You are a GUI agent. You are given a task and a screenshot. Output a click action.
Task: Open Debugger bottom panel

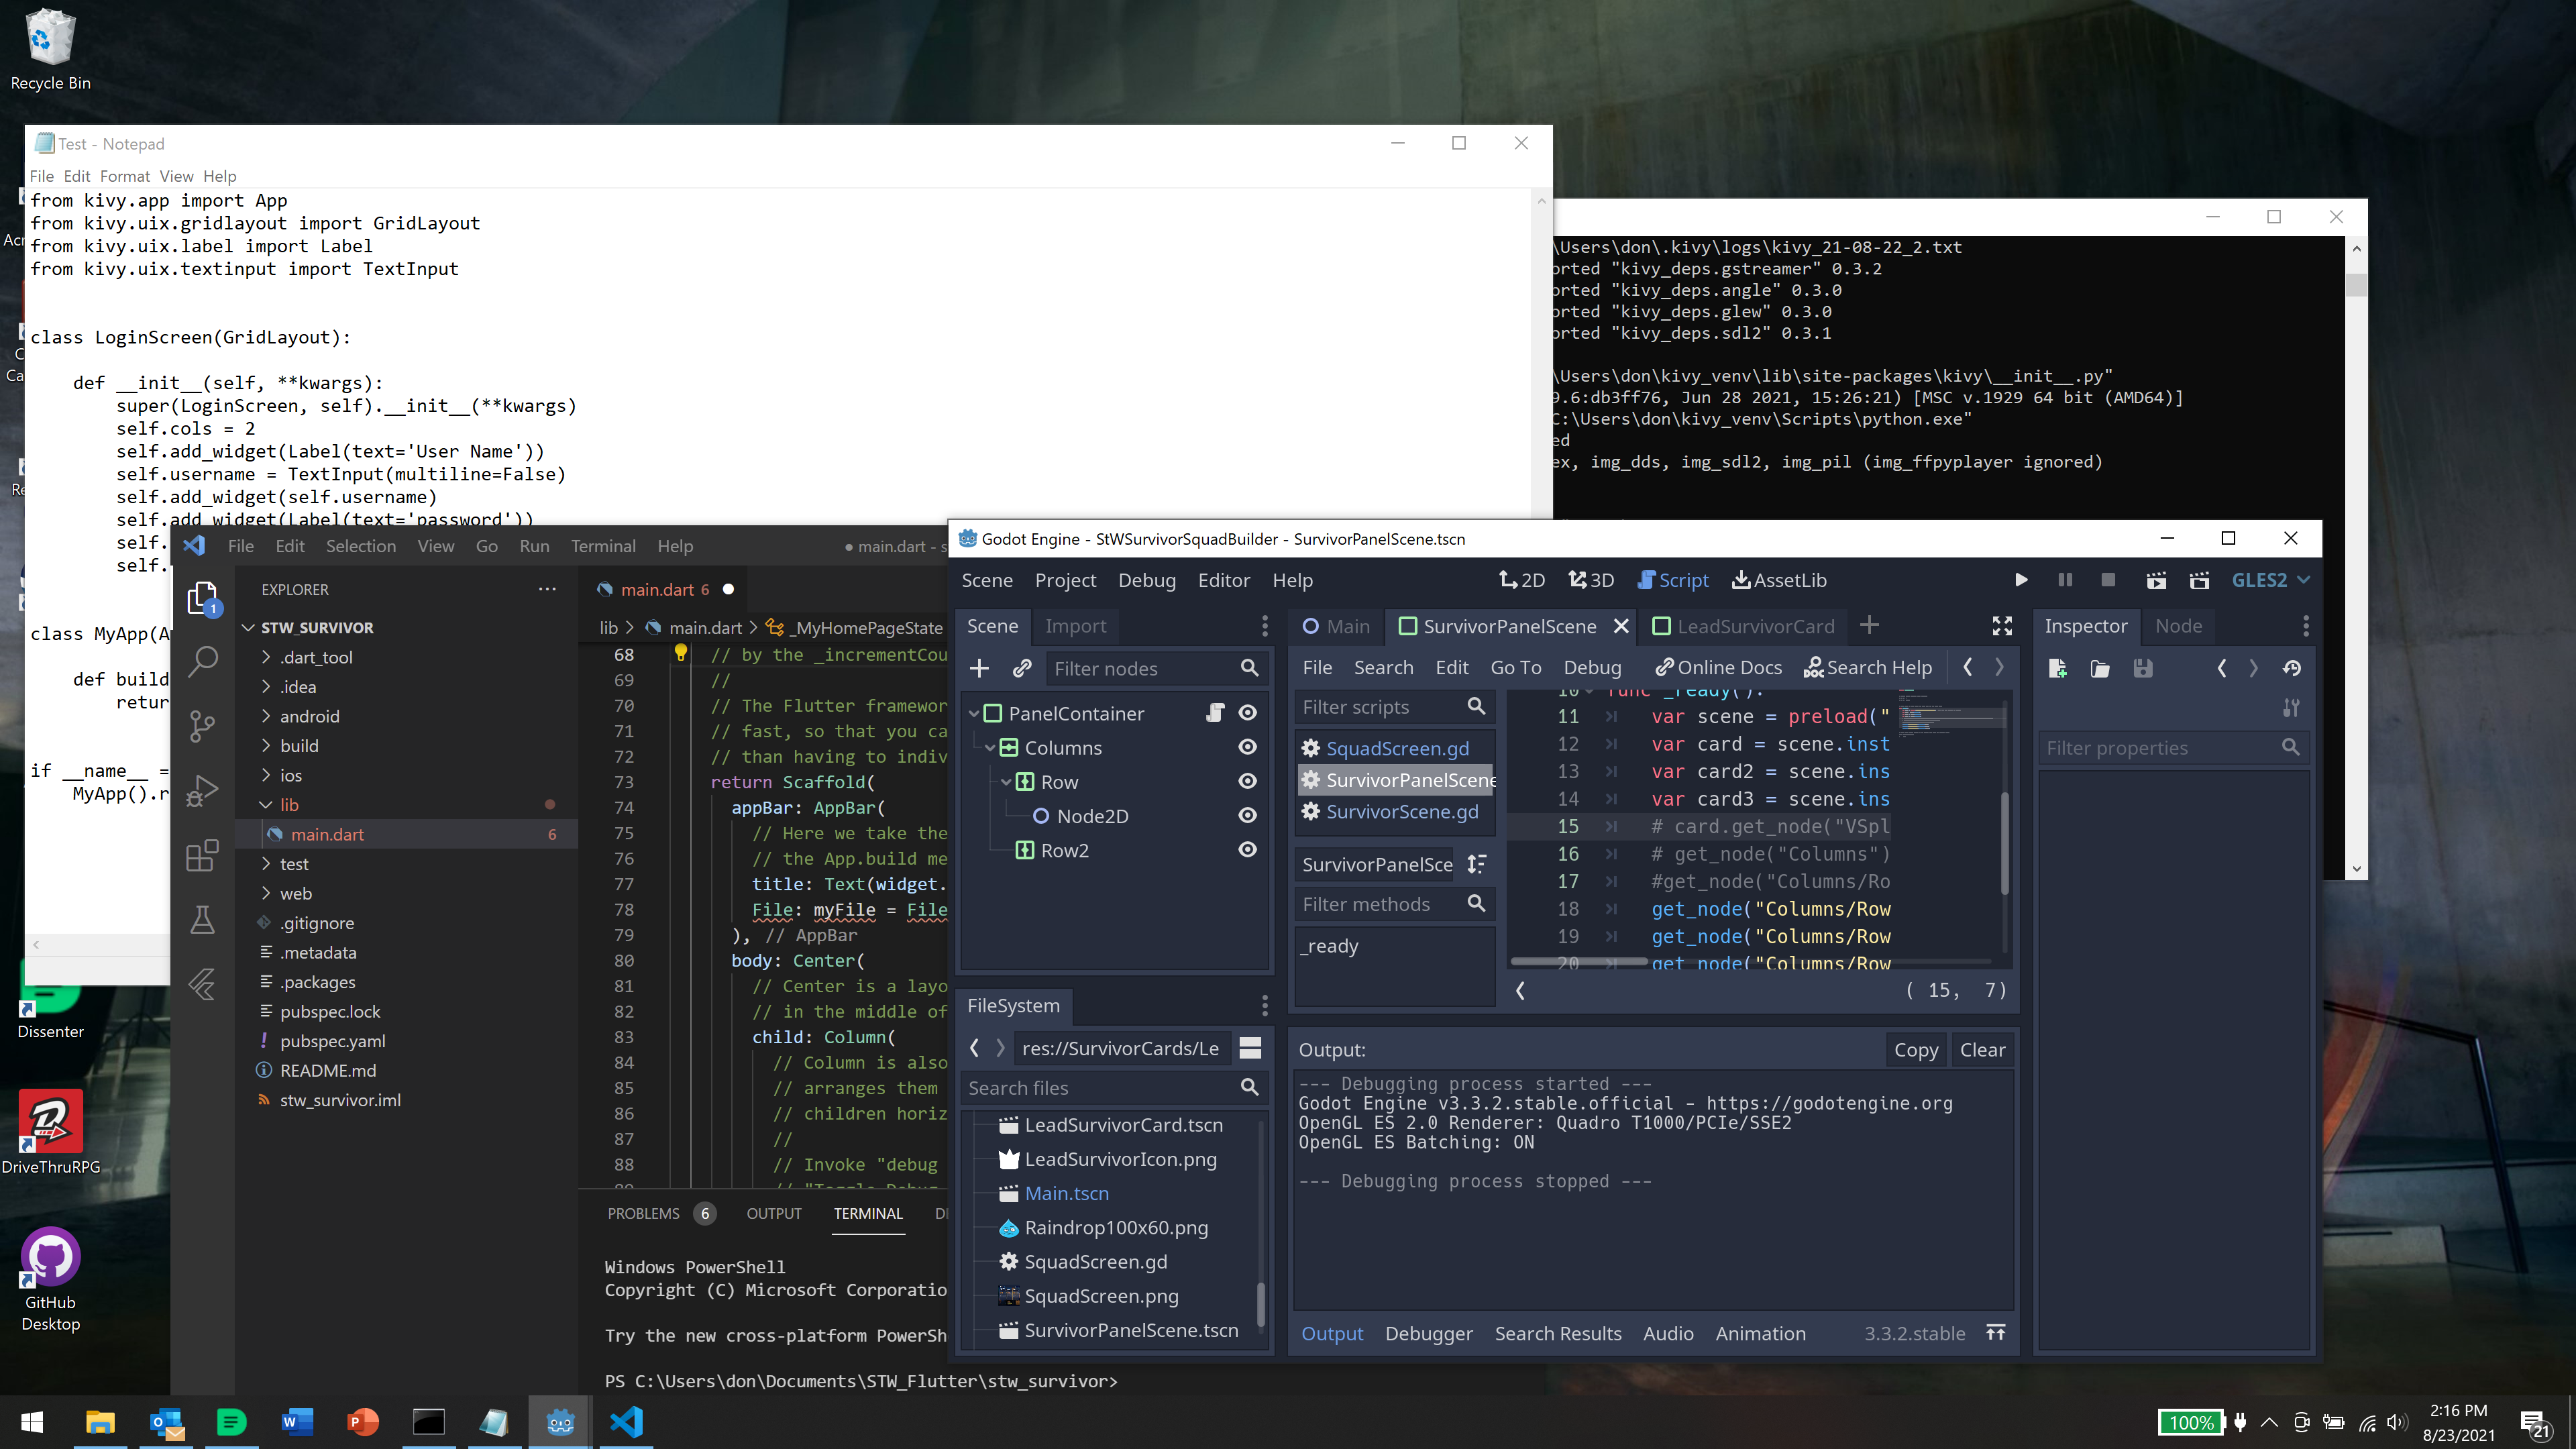[x=1428, y=1333]
